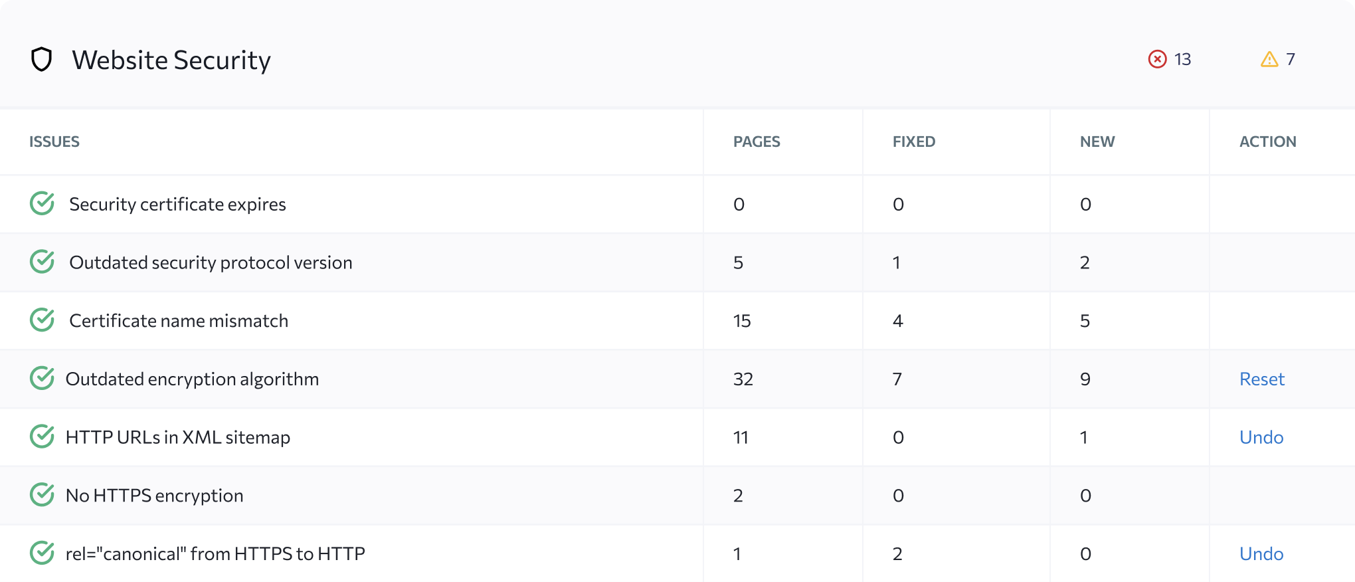Select the HTTP URLs in XML sitemap issue

pyautogui.click(x=178, y=437)
